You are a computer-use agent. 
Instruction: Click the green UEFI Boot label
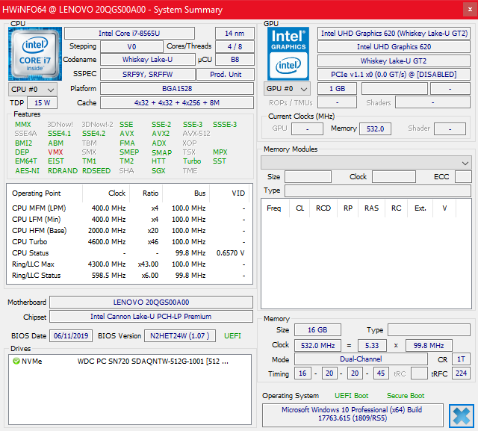350,396
